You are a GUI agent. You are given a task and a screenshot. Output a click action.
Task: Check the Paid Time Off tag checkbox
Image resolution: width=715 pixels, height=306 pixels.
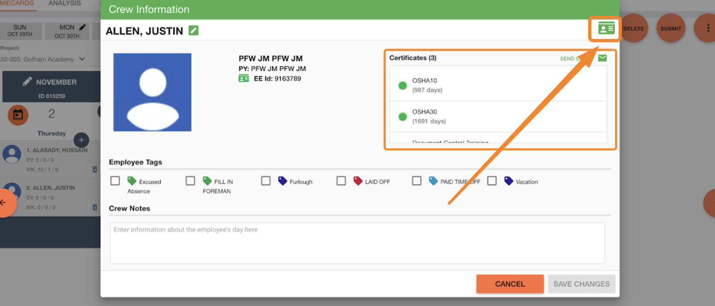(417, 181)
